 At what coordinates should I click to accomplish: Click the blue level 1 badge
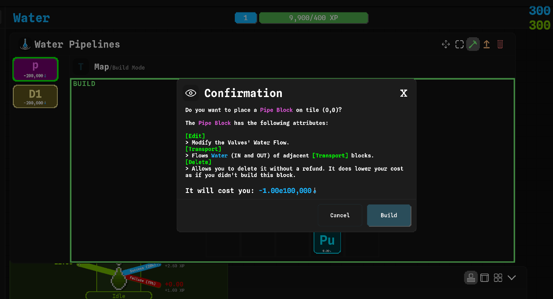[245, 18]
